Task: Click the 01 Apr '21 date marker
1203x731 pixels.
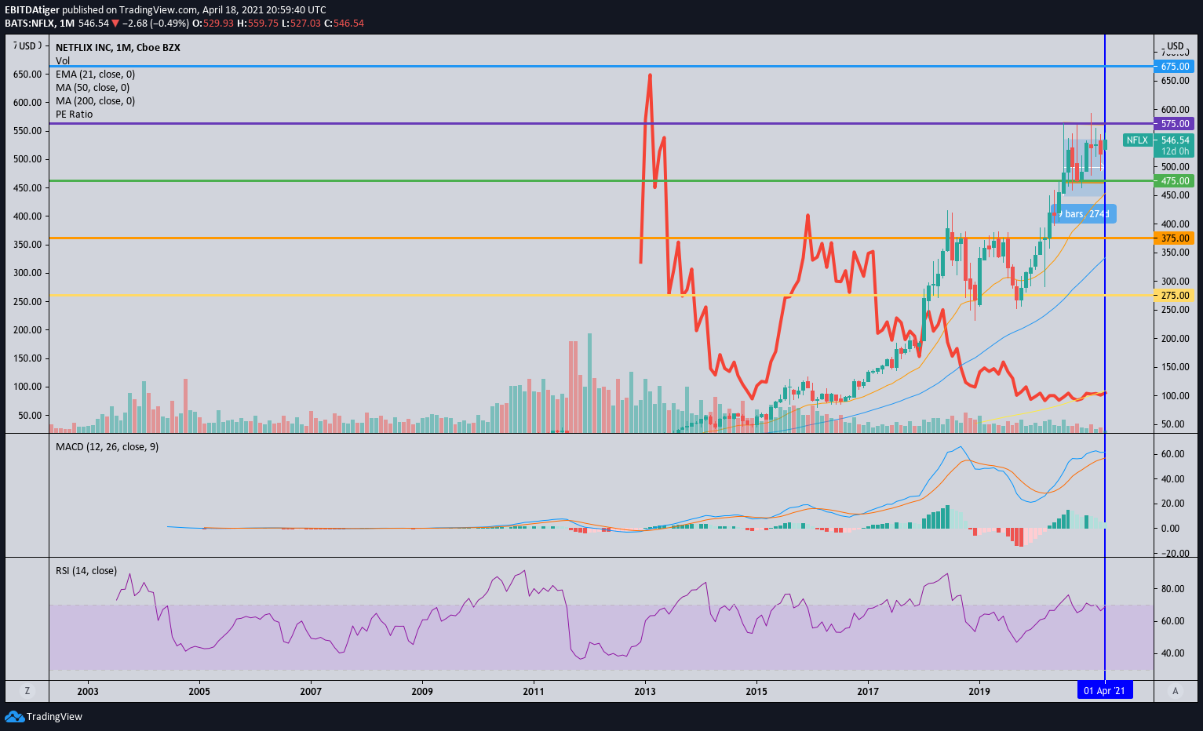Action: pyautogui.click(x=1105, y=691)
